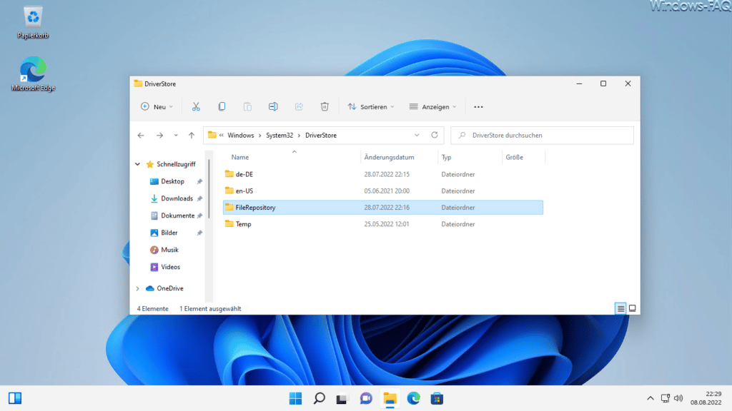Click the Delete trash icon
Image resolution: width=732 pixels, height=411 pixels.
325,107
